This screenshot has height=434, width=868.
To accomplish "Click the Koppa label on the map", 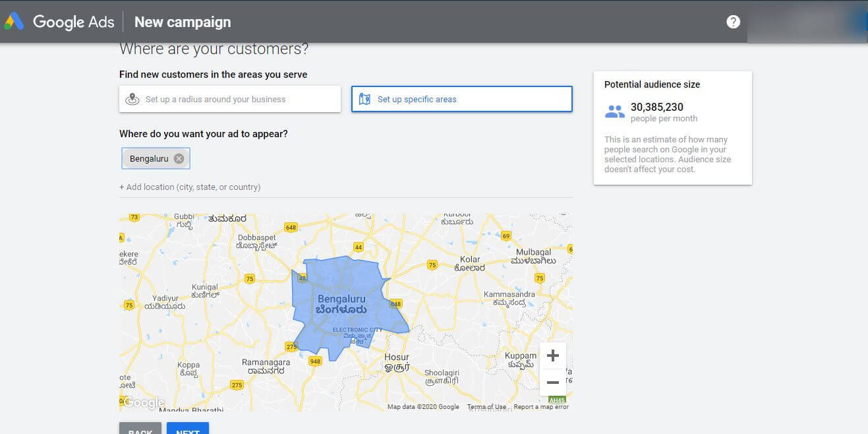I will click(x=188, y=369).
